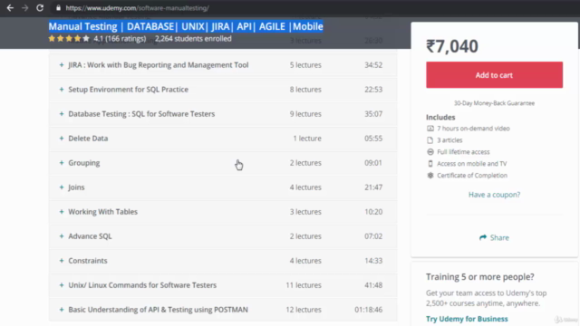This screenshot has height=326, width=580.
Task: Click the Manual Testing course title
Action: pyautogui.click(x=186, y=26)
